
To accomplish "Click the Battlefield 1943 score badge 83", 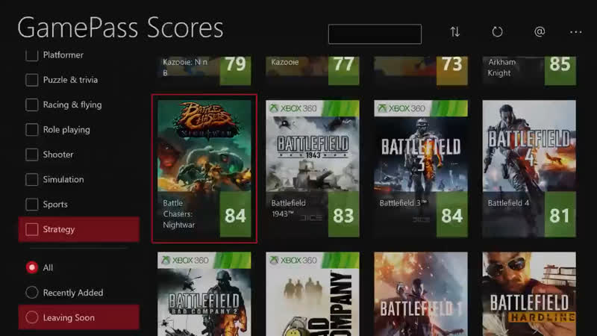I will click(x=344, y=214).
